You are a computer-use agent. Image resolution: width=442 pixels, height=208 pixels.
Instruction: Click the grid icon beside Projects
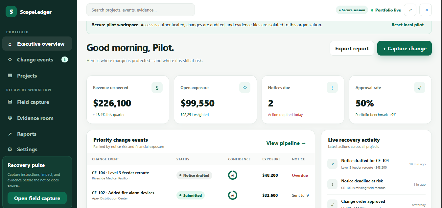point(10,76)
